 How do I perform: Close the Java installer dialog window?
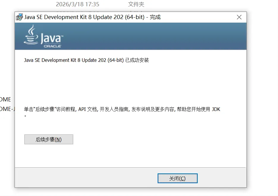[239, 17]
